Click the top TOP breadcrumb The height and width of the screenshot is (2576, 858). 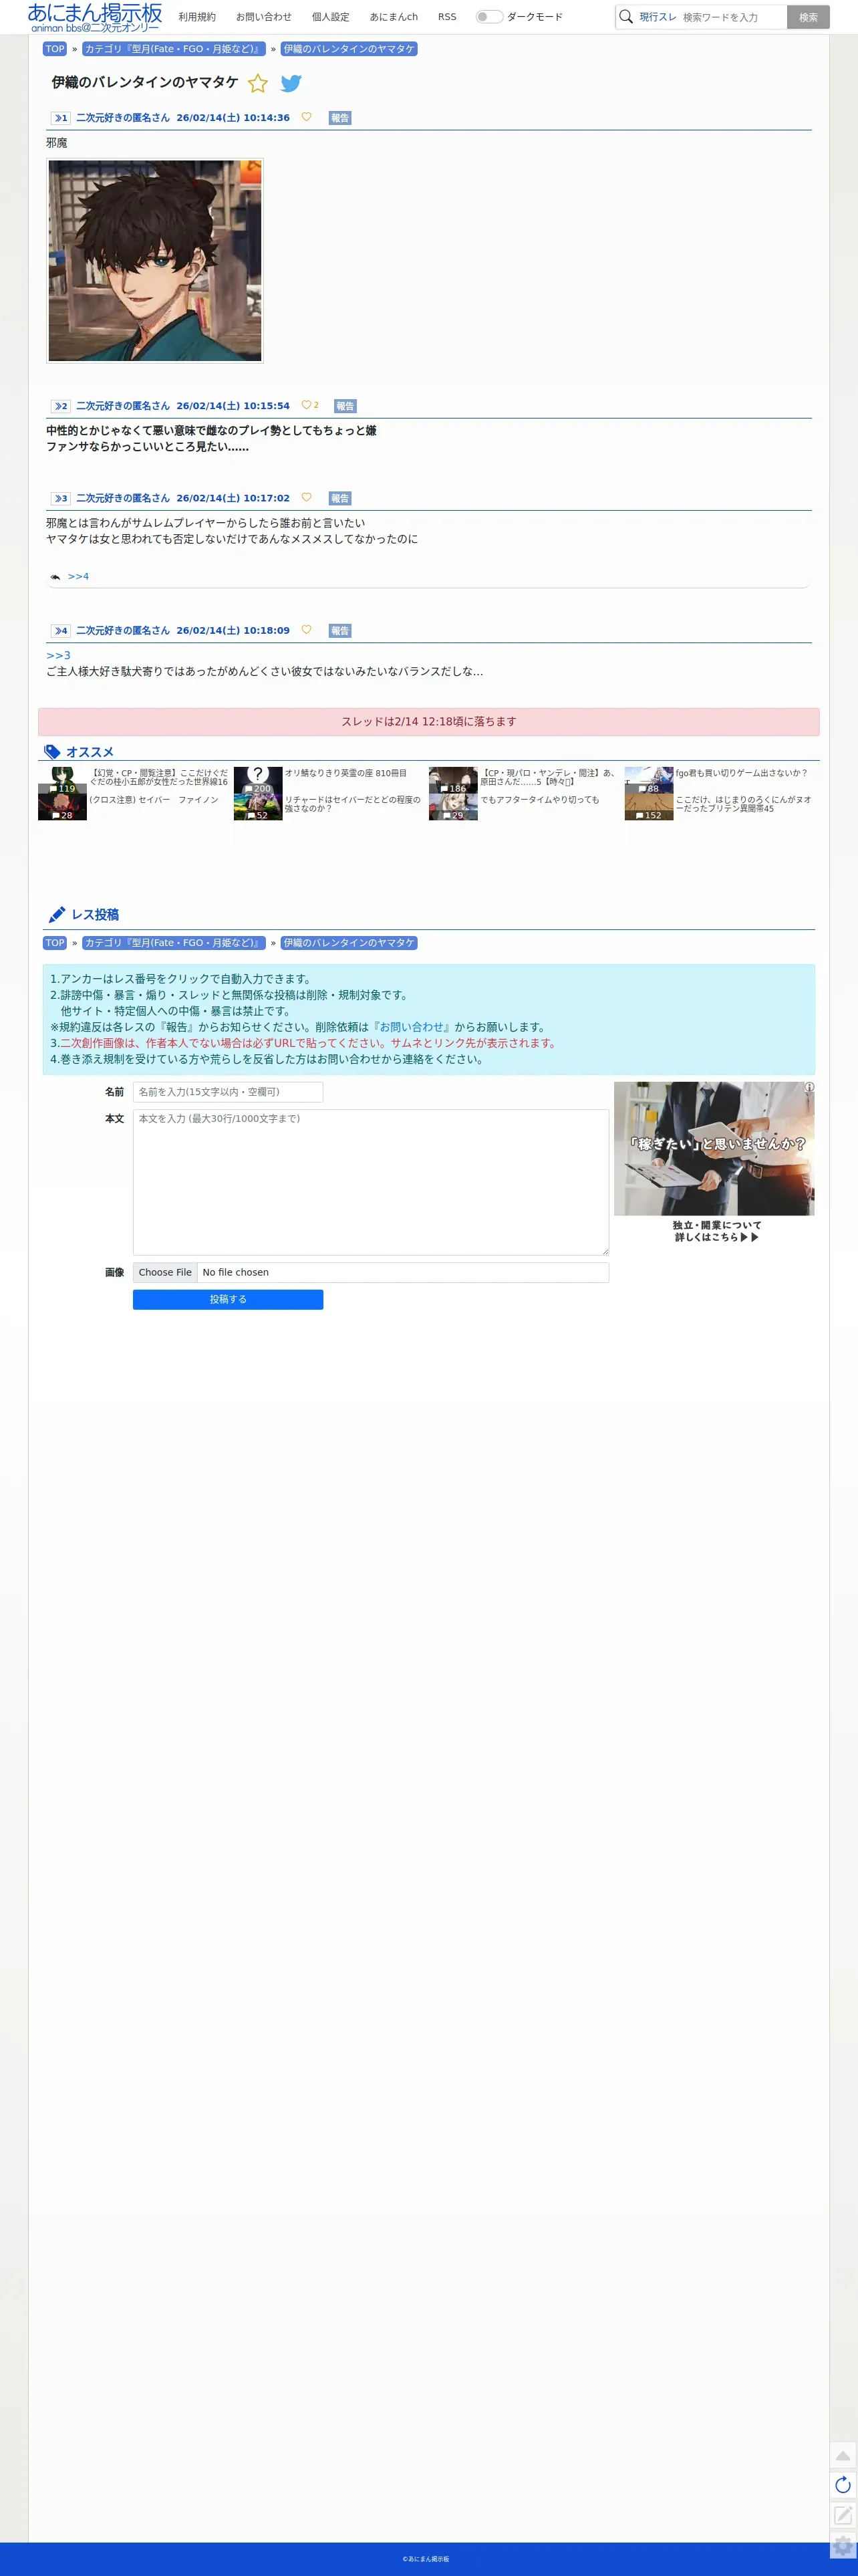pos(55,49)
